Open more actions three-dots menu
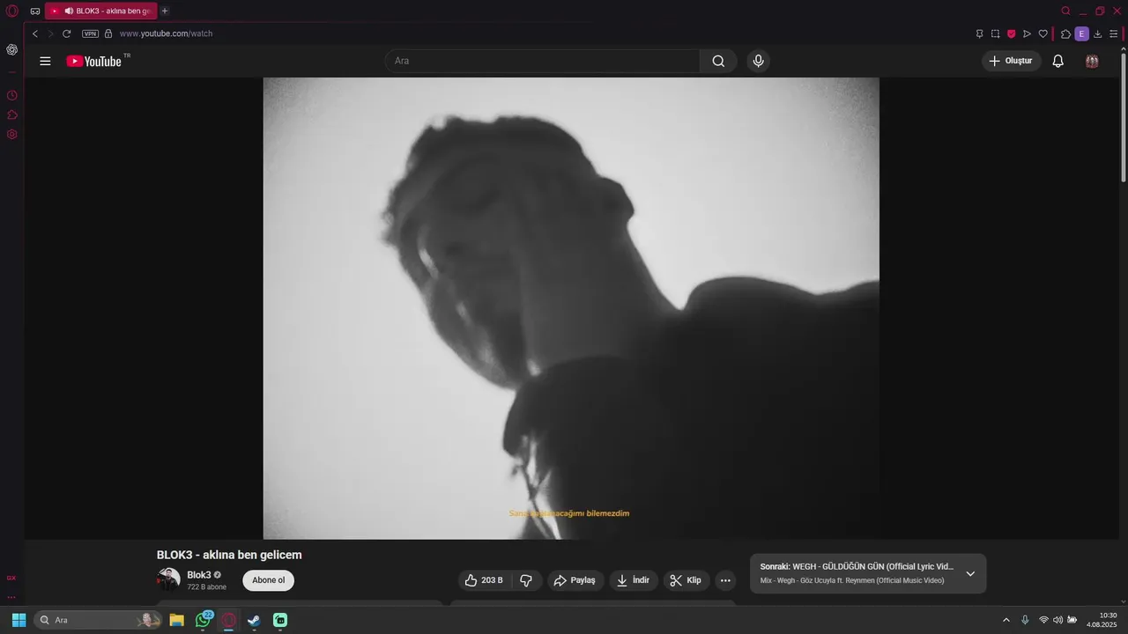Image resolution: width=1128 pixels, height=634 pixels. (x=725, y=580)
